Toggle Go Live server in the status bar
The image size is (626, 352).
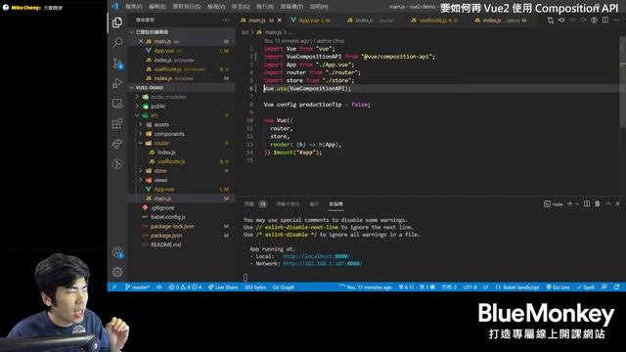[558, 287]
